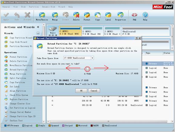Open the Help menu in menu bar
The image size is (175, 132).
tap(71, 7)
